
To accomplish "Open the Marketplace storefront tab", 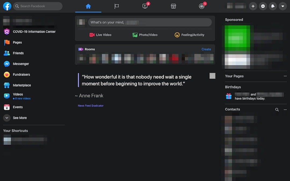I will point(173,6).
